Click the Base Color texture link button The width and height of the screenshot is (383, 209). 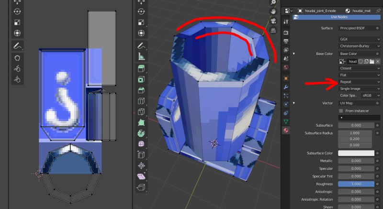point(357,54)
